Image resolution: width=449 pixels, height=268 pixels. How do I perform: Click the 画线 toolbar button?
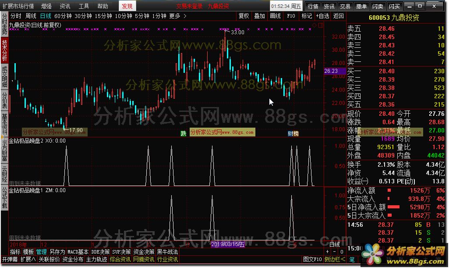275,16
